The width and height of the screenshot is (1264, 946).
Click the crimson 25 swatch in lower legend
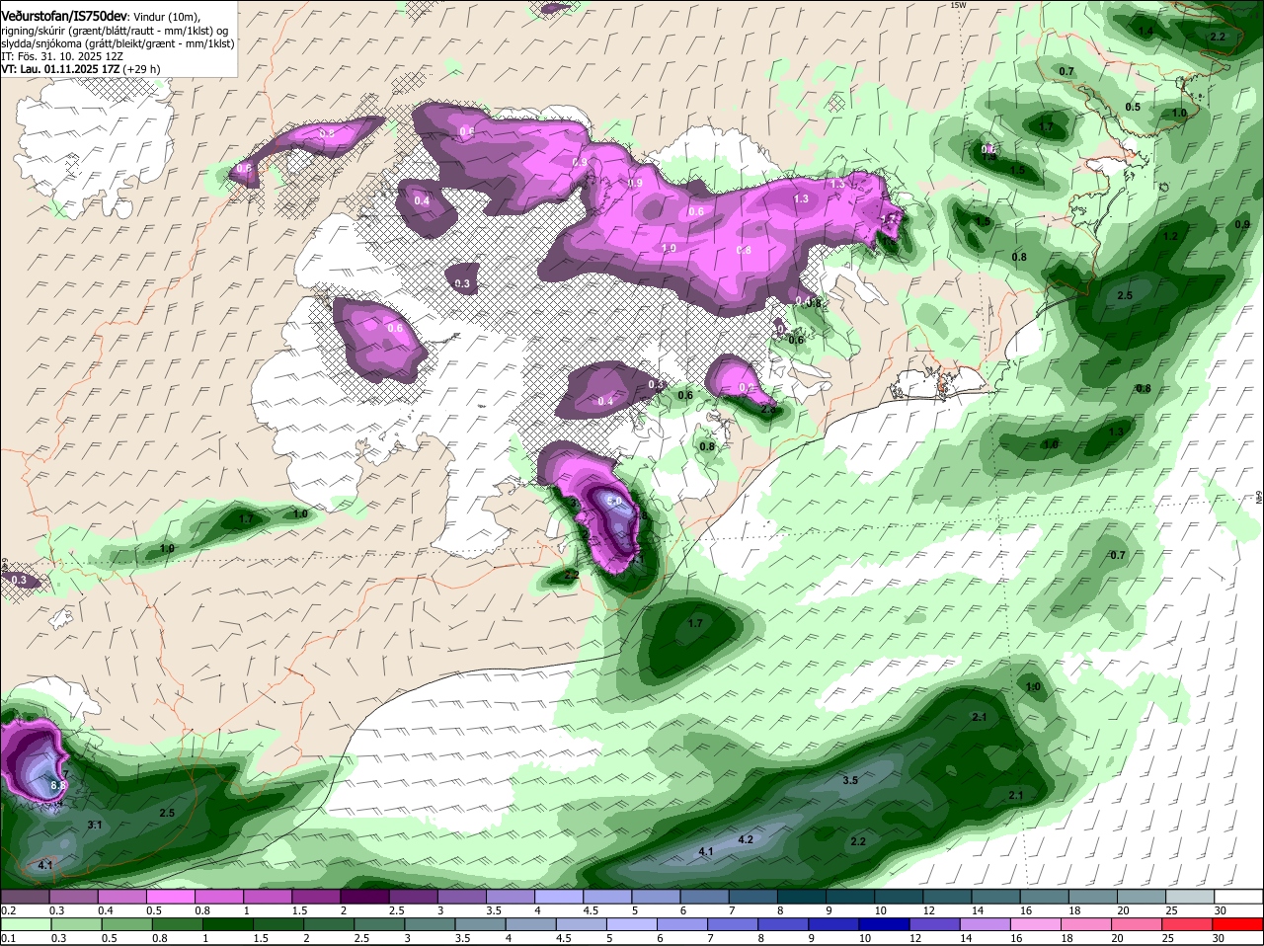[1187, 924]
